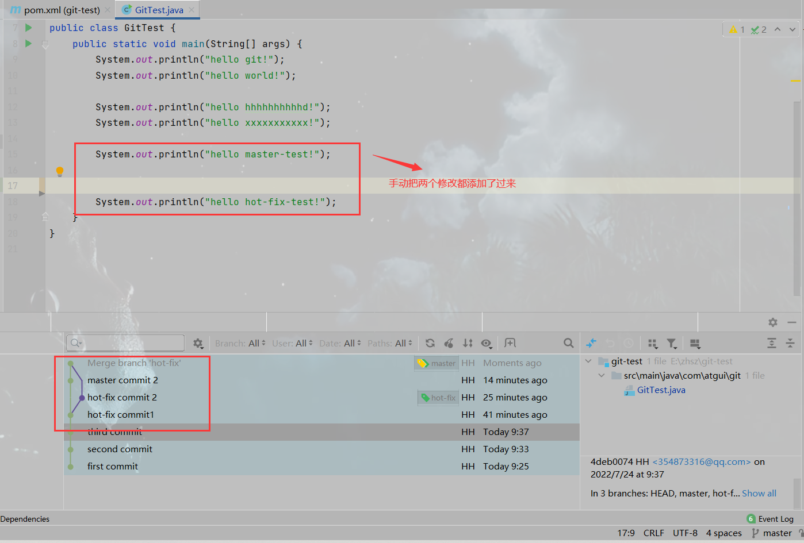Change the CRLF line separator
This screenshot has height=543, width=804.
point(653,533)
